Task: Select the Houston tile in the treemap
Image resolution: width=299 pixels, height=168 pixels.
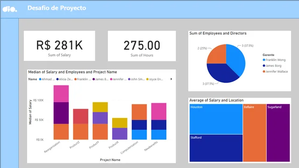Action: (x=216, y=119)
